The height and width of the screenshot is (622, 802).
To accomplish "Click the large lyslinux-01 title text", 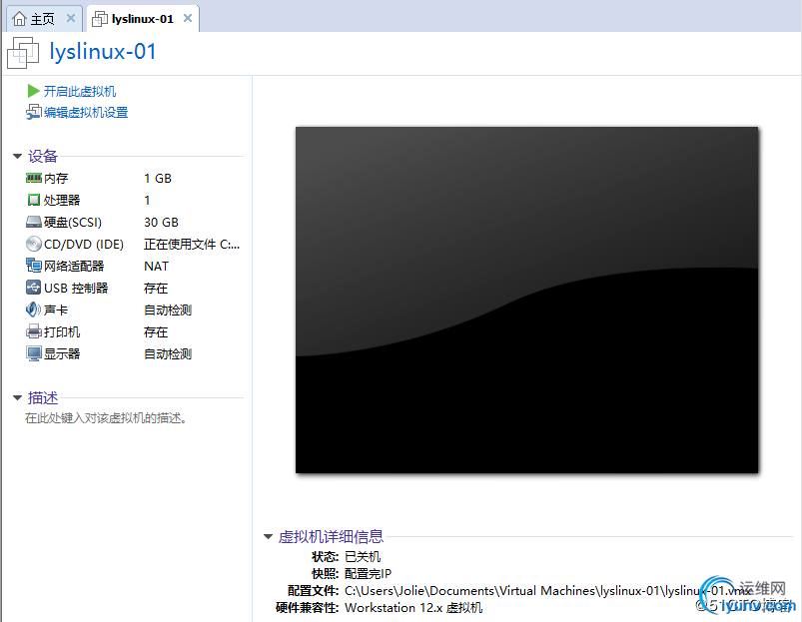I will pos(103,53).
